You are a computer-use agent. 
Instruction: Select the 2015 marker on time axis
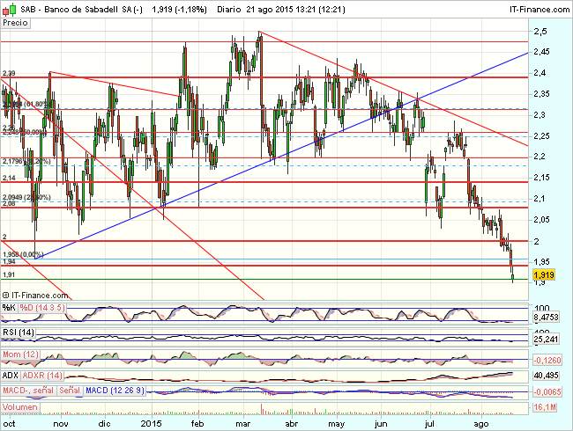(x=152, y=423)
